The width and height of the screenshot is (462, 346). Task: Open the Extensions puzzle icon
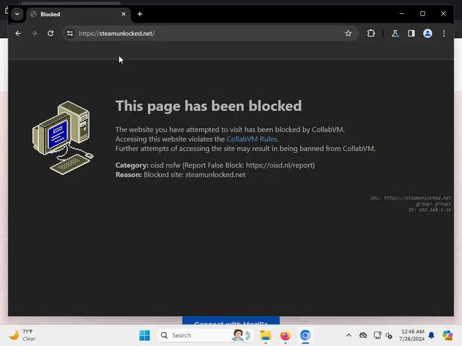click(371, 33)
